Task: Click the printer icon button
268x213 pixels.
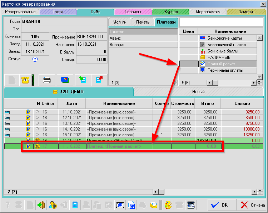Action: 47,80
